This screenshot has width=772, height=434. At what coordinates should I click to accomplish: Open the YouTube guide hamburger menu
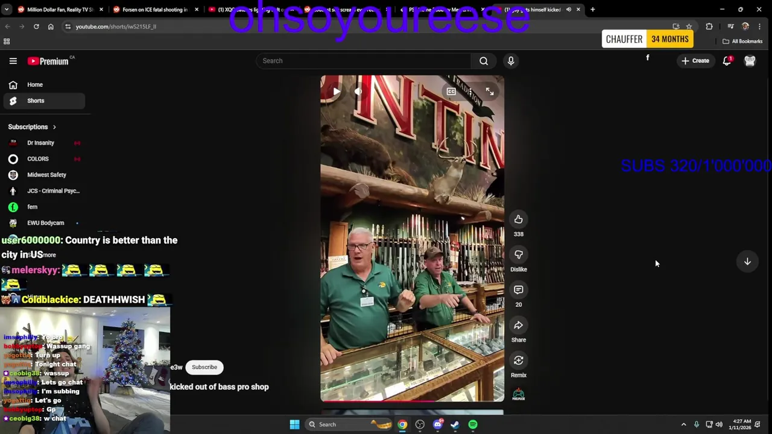(x=13, y=61)
